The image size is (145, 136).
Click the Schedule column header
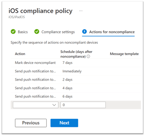[76, 54]
